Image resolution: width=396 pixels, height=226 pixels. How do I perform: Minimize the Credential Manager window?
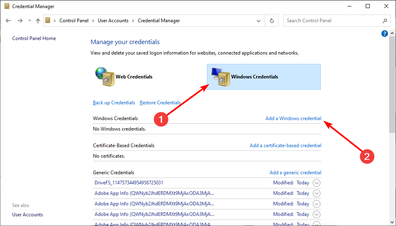(350, 6)
